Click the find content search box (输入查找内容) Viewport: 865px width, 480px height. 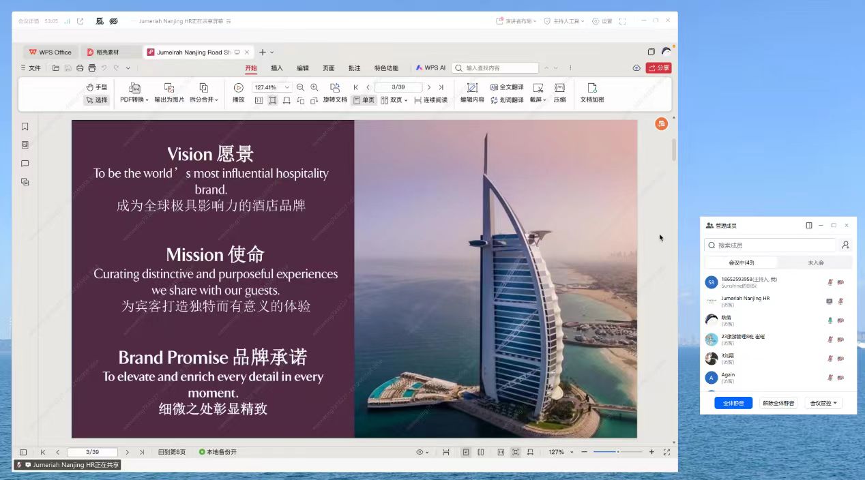495,68
